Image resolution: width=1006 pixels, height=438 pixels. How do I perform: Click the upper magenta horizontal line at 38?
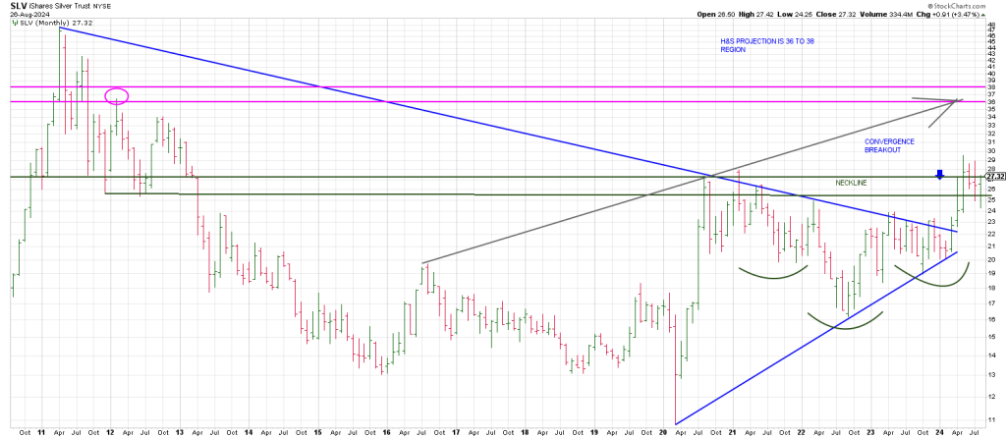(x=491, y=87)
